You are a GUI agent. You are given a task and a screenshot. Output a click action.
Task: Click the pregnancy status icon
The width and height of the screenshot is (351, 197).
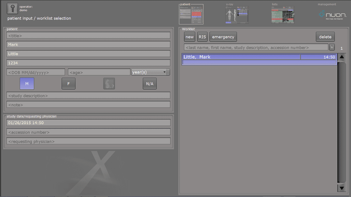pyautogui.click(x=109, y=84)
